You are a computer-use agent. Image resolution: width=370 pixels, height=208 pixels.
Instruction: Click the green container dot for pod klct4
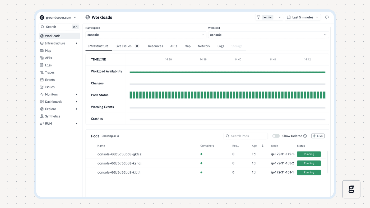point(201,172)
